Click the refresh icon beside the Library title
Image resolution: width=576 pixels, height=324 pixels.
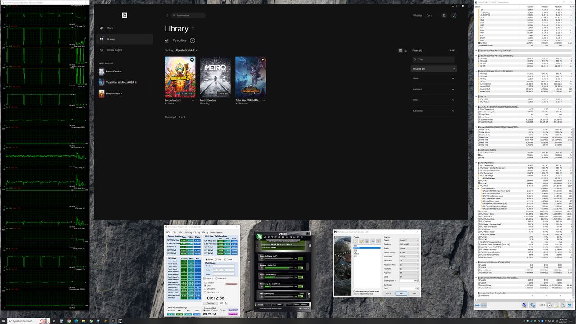pos(193,28)
